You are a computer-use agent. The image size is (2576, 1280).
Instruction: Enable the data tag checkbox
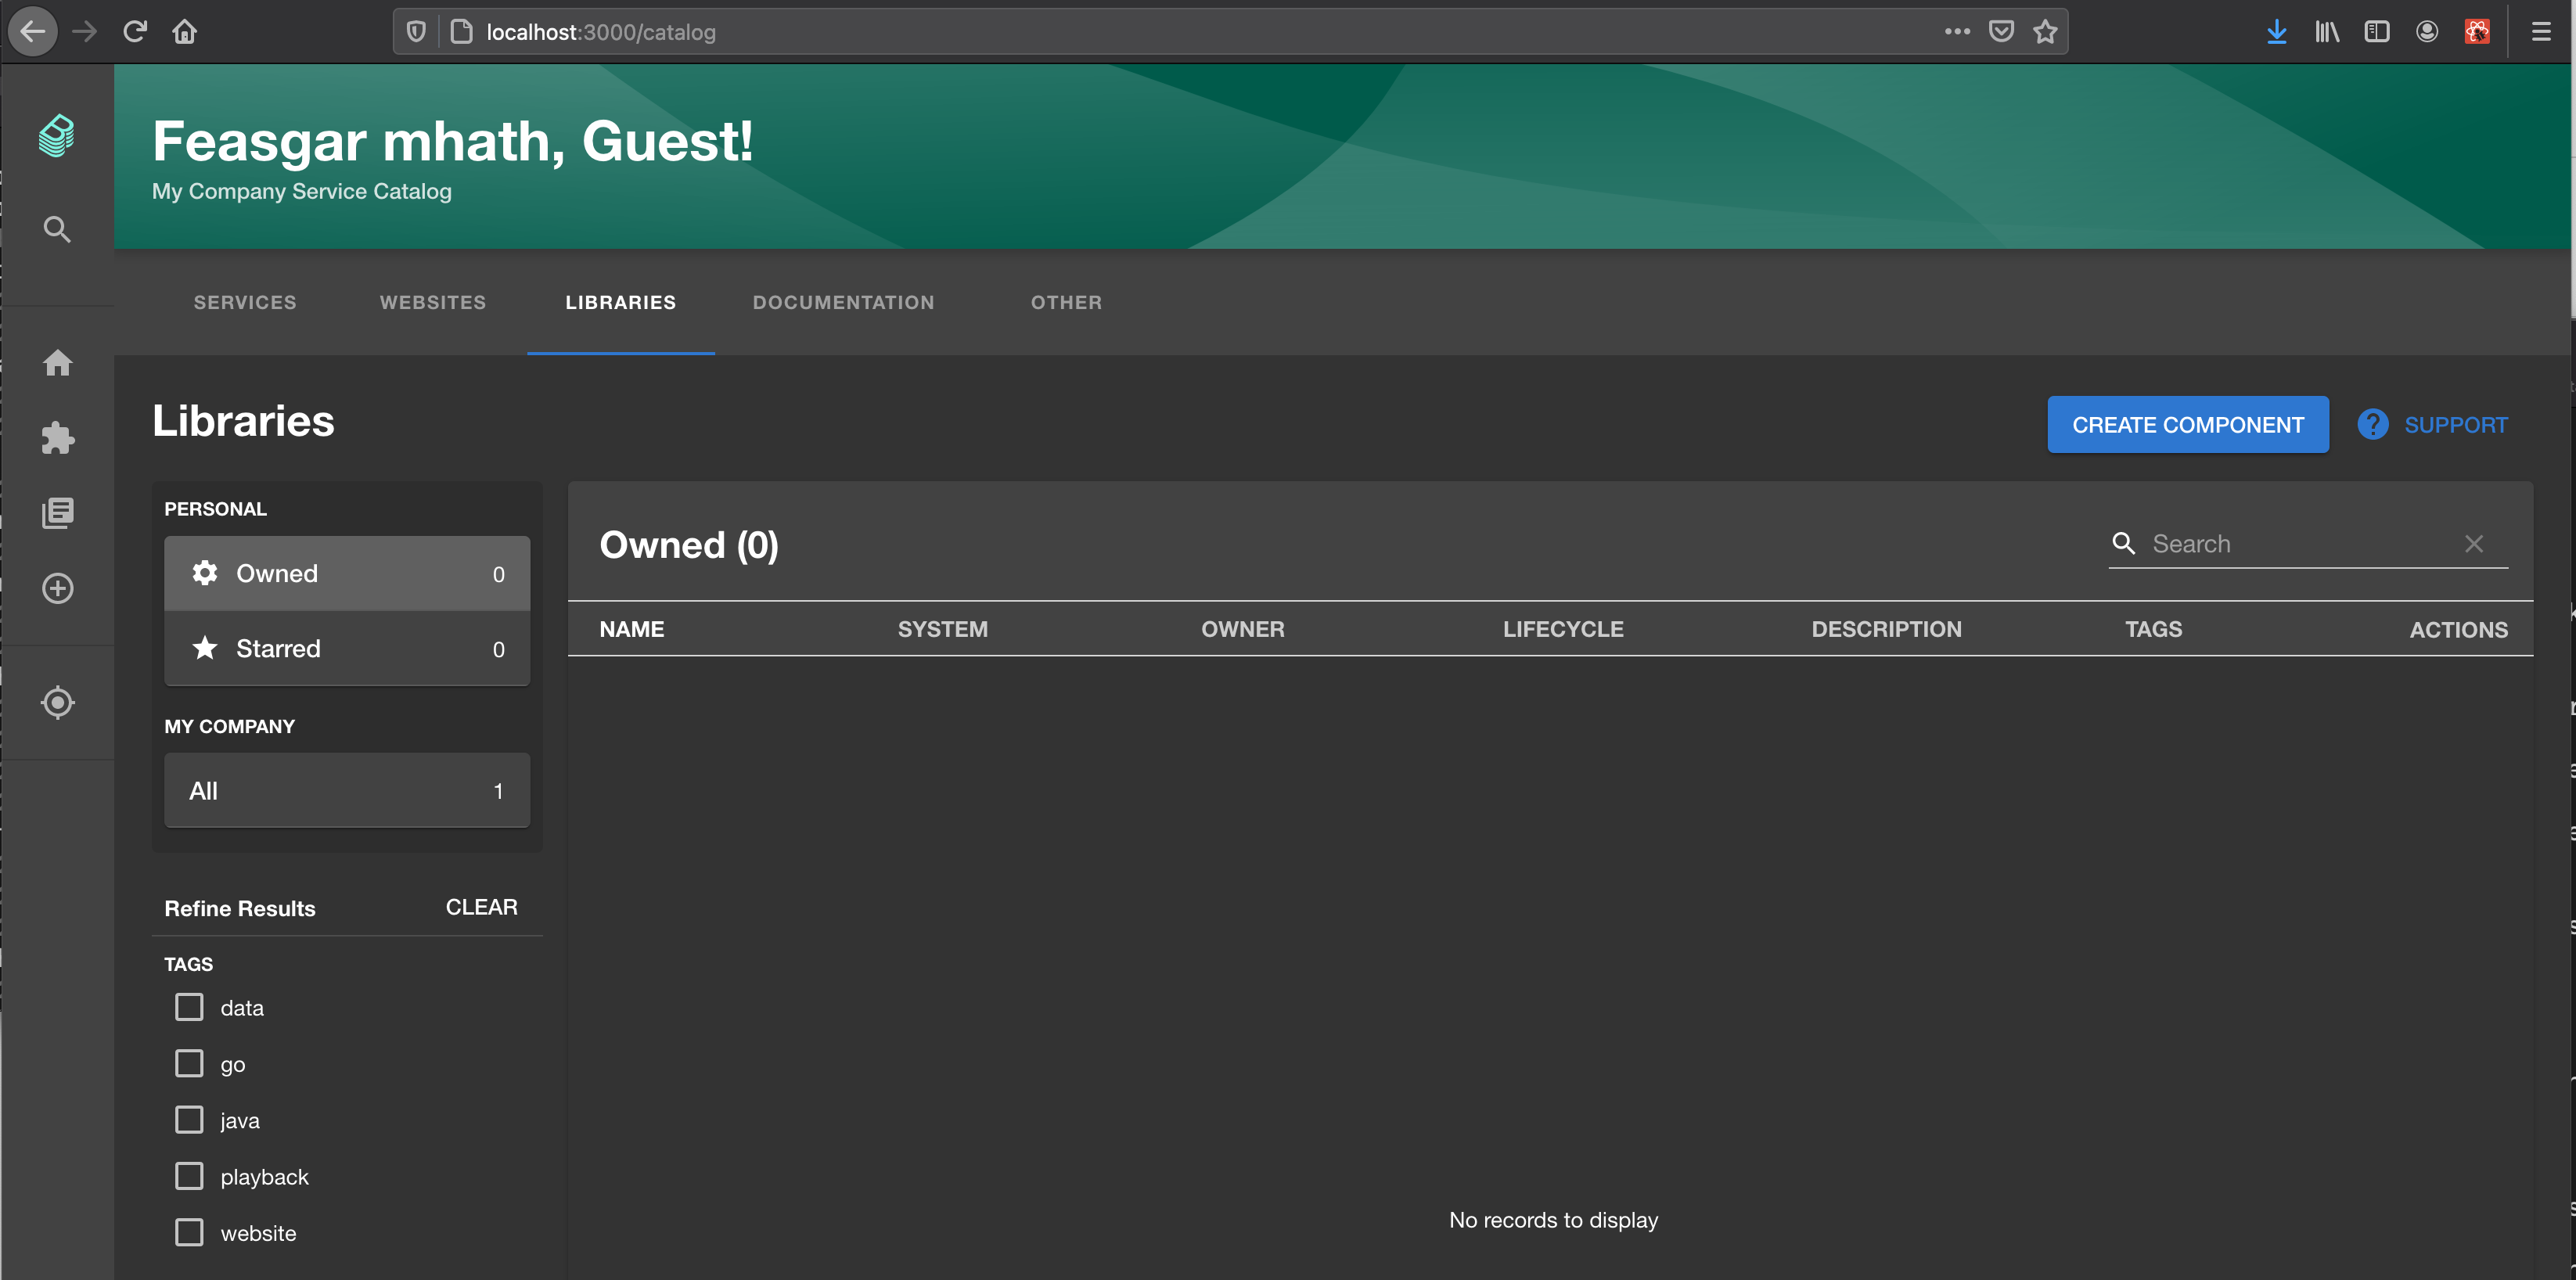tap(189, 1007)
